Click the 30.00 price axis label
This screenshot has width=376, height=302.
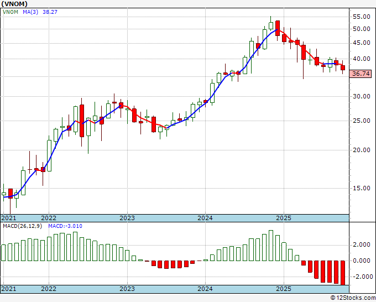coord(362,96)
